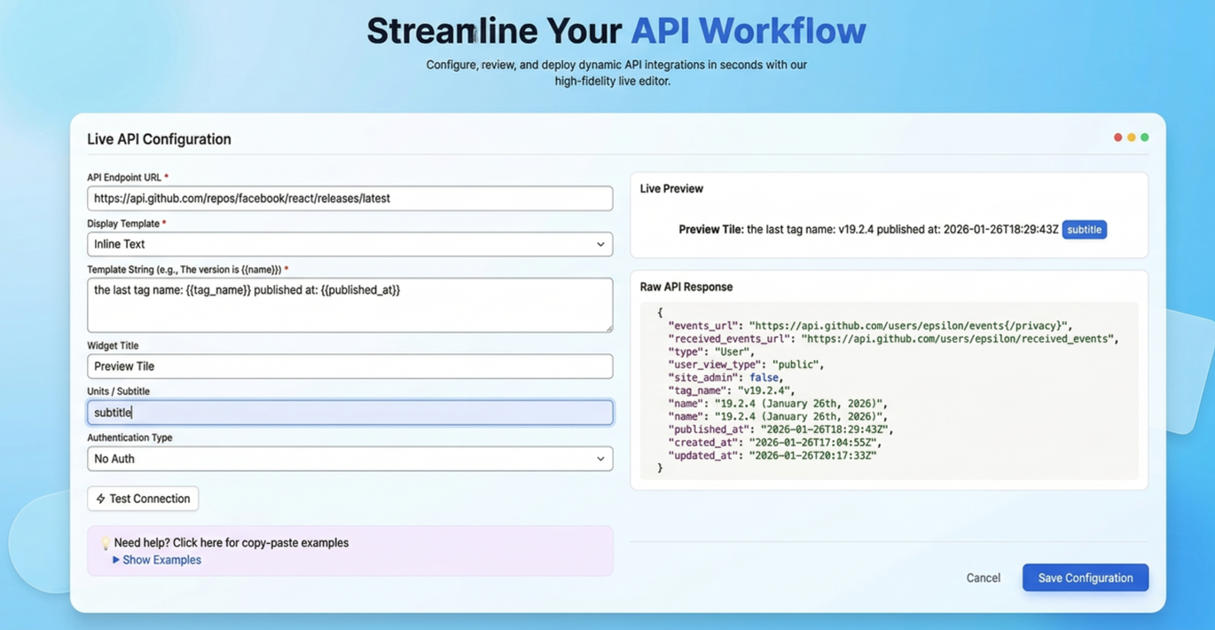The image size is (1215, 630).
Task: Open the Authentication Type dropdown
Action: click(x=349, y=459)
